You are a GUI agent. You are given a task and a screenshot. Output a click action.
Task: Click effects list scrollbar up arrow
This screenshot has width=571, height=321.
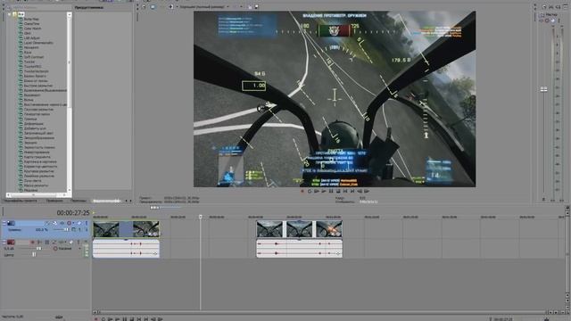pos(70,14)
